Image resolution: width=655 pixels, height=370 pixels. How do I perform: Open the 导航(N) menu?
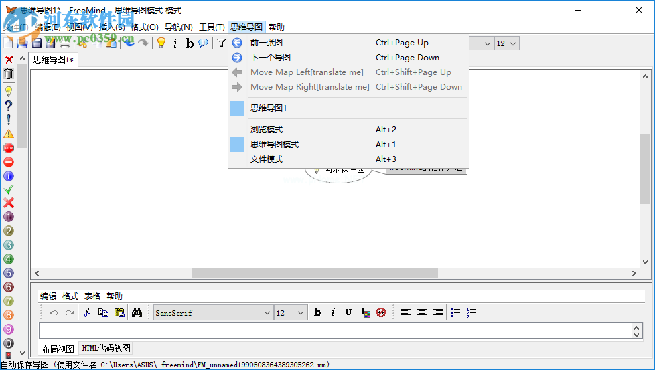pos(179,27)
